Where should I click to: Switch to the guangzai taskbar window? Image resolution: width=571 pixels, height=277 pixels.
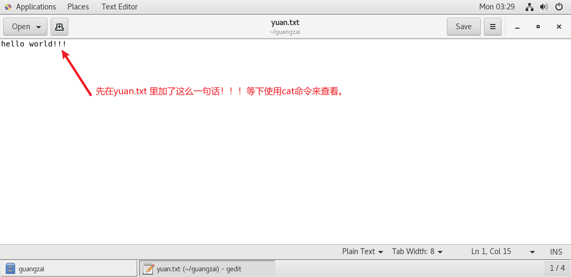(x=69, y=269)
